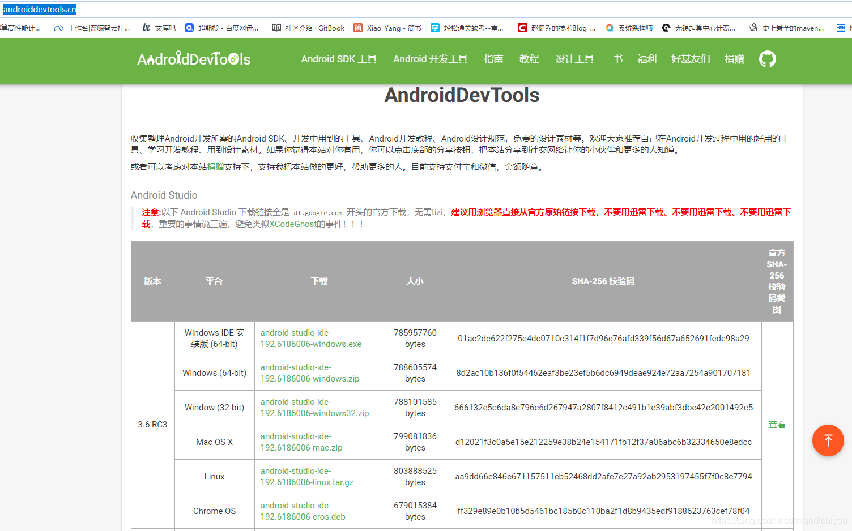The image size is (852, 531).
Task: Open the 轻松通关软考 bookmark
Action: (x=467, y=28)
